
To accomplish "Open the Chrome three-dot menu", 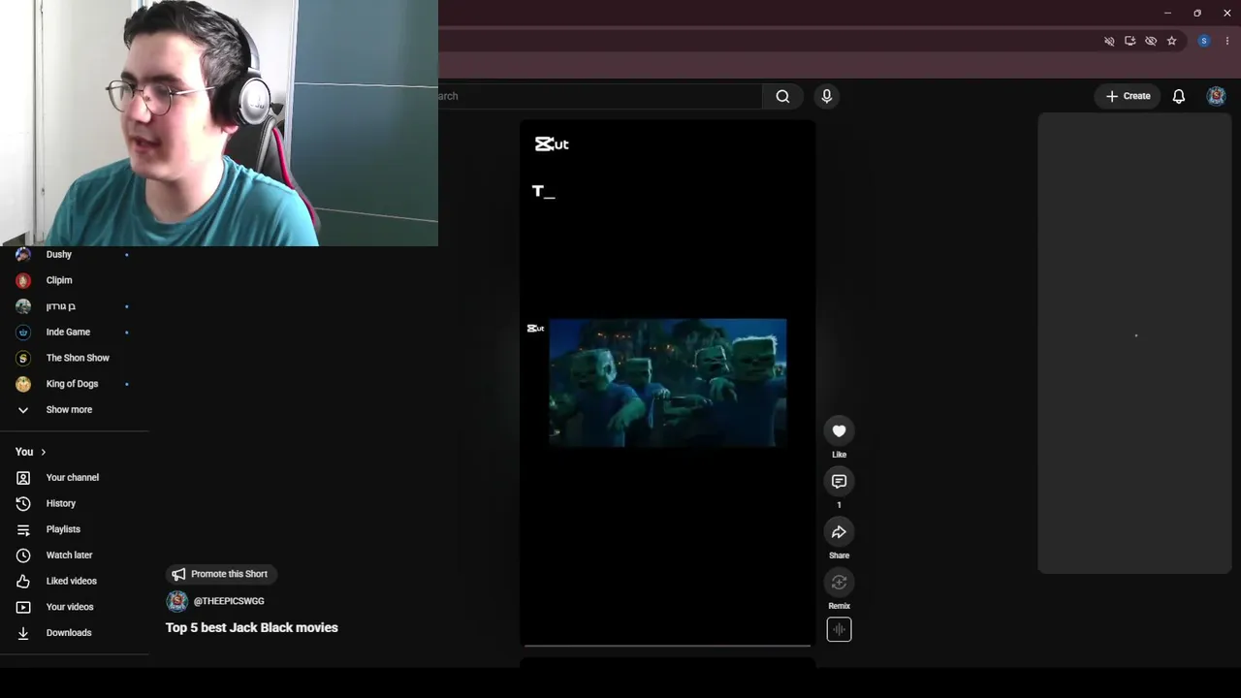I will tap(1226, 41).
